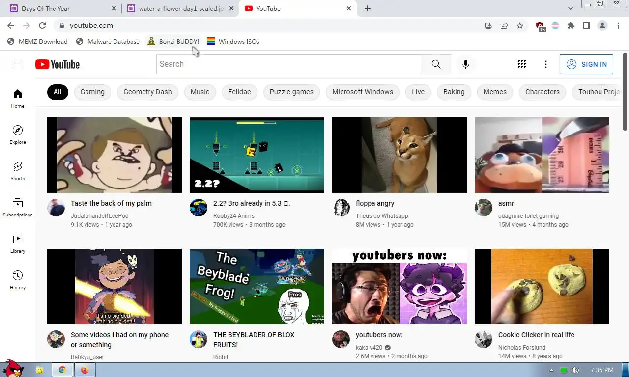Click the SIGN IN button
629x377 pixels.
[586, 64]
